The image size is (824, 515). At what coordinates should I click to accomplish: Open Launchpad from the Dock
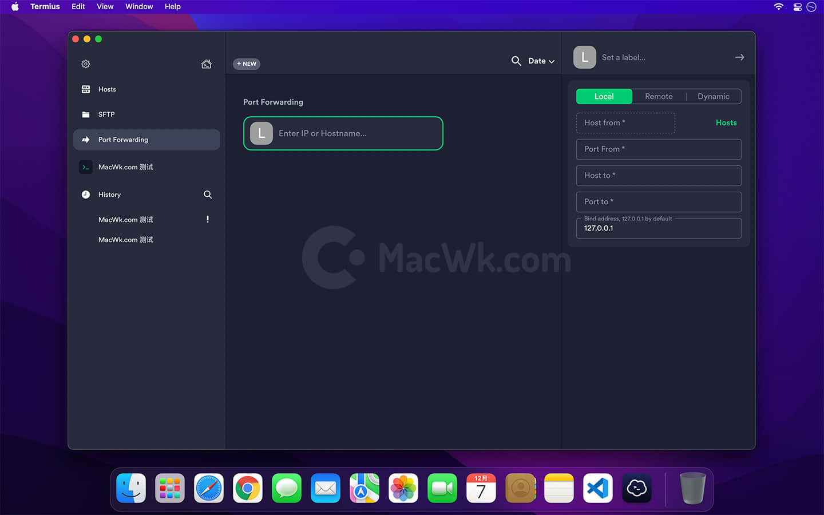[170, 488]
